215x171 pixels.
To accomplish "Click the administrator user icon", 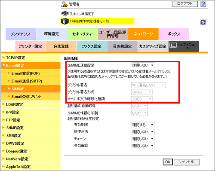I will (x=64, y=4).
